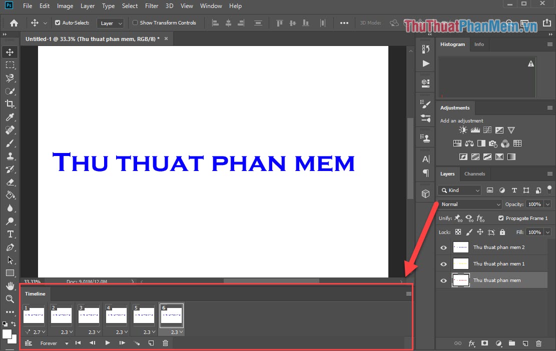Select the Crop tool
The width and height of the screenshot is (556, 351).
tap(10, 104)
